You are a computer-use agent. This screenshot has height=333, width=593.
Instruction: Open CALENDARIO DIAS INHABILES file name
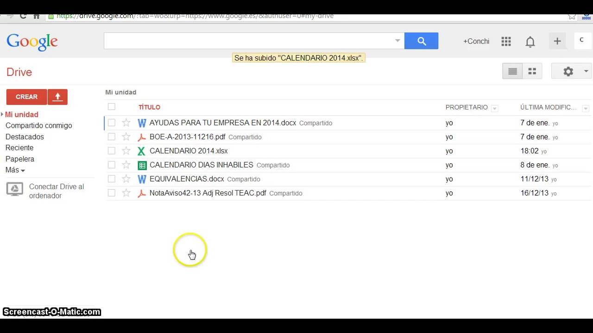(202, 165)
